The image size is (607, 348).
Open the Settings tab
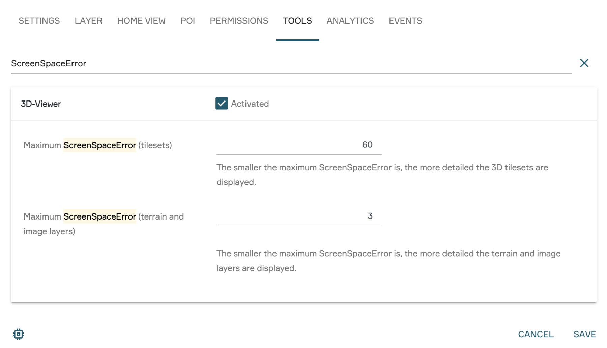click(x=39, y=21)
